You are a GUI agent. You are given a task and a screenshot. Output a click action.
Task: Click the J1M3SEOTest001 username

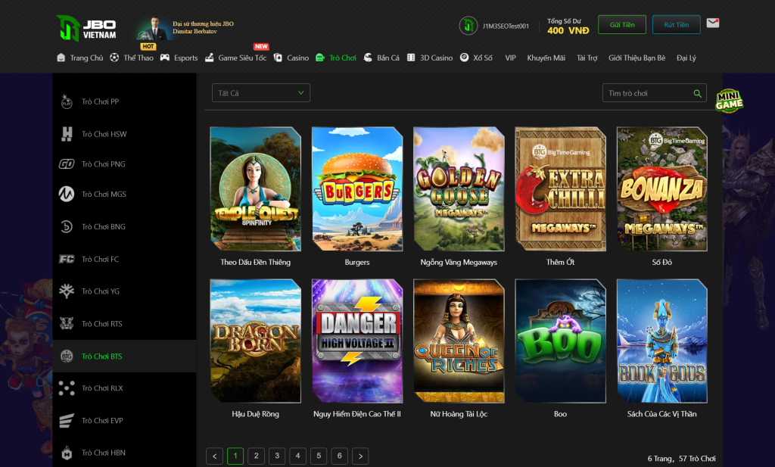(x=506, y=26)
